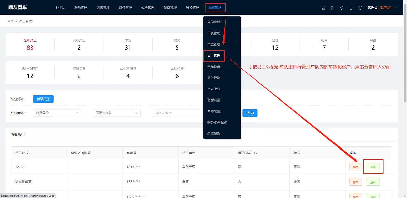
Task: Click the alarm alert icon in header
Action: (323, 8)
